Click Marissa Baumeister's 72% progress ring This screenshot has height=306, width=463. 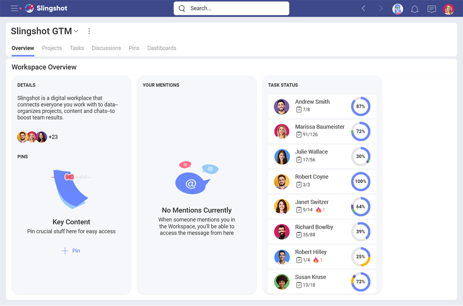coord(360,132)
